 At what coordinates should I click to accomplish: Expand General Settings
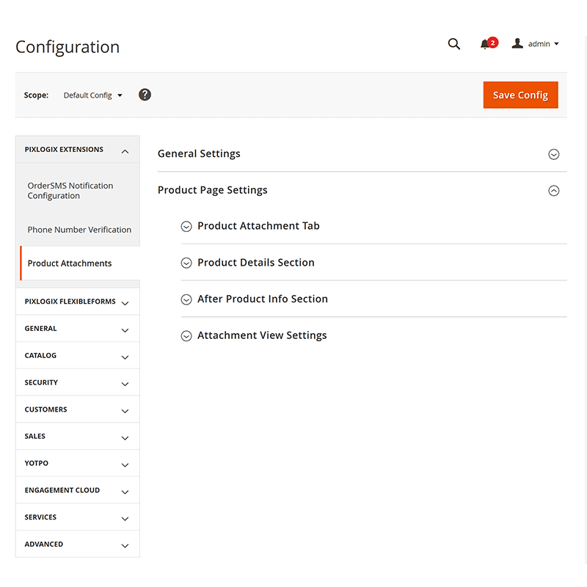(x=554, y=154)
